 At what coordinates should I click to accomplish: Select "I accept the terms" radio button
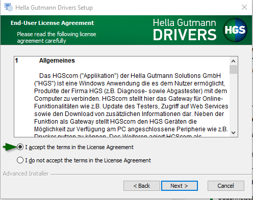coord(20,147)
